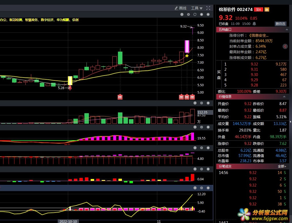
Task: Zoom in the K-line chart with plus icon
Action: (202, 14)
